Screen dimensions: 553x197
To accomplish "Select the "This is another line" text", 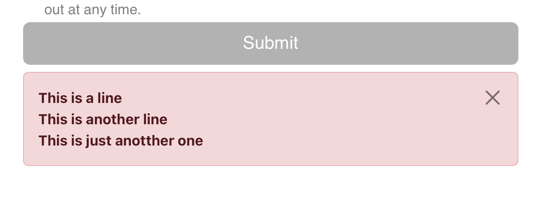I will [103, 119].
